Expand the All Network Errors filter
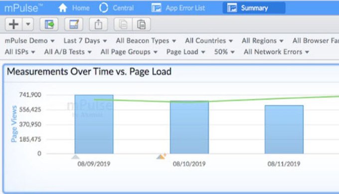 pos(277,52)
